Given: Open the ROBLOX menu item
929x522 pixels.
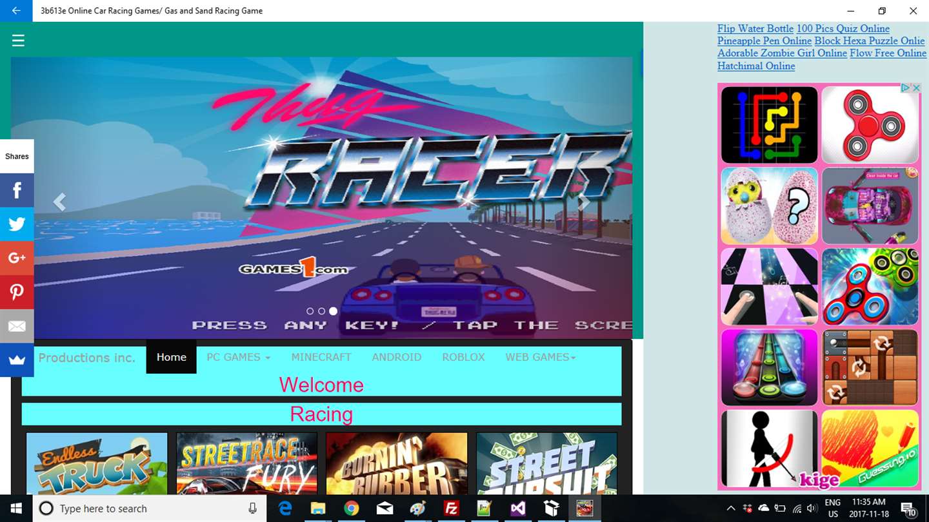Looking at the screenshot, I should [463, 357].
